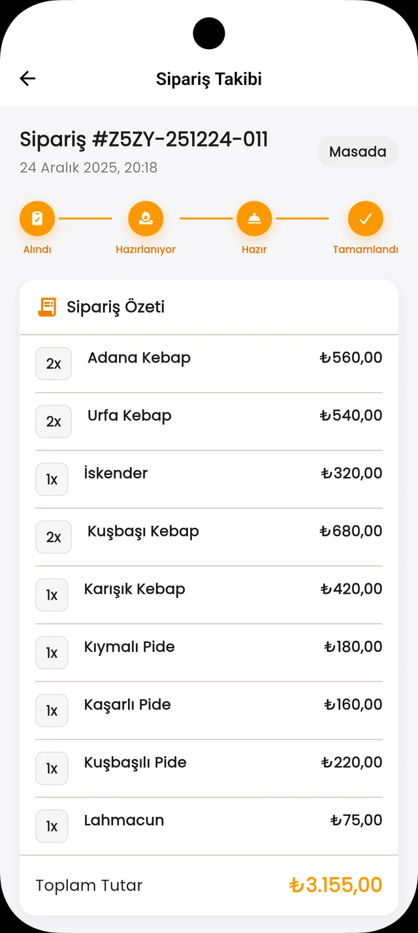Expand the İskender order row
Viewport: 418px width, 933px height.
209,474
